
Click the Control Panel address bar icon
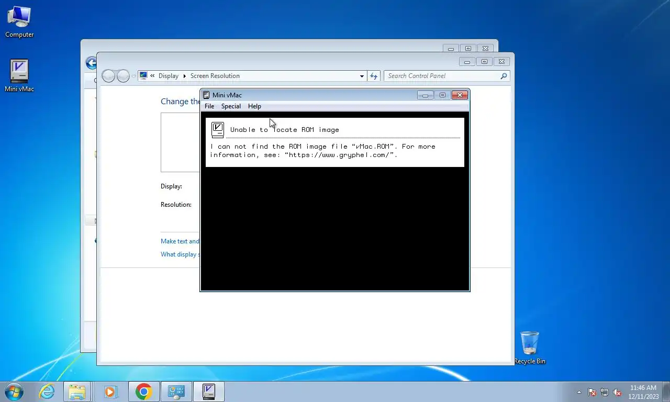pyautogui.click(x=143, y=76)
